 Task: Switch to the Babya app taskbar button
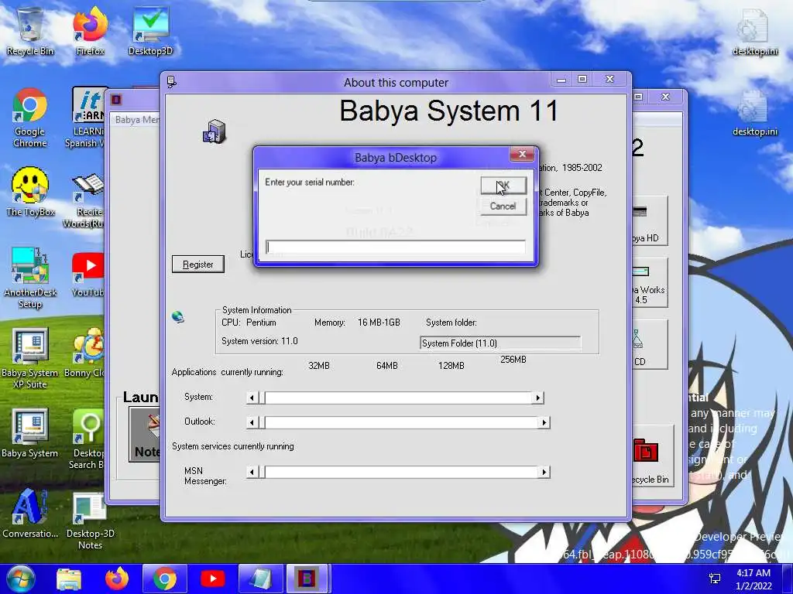307,579
